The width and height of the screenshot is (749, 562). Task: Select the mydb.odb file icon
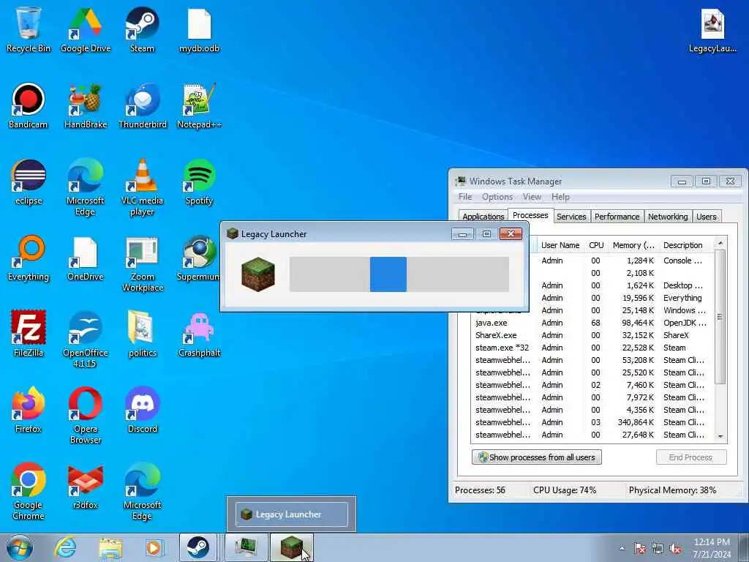tap(199, 29)
